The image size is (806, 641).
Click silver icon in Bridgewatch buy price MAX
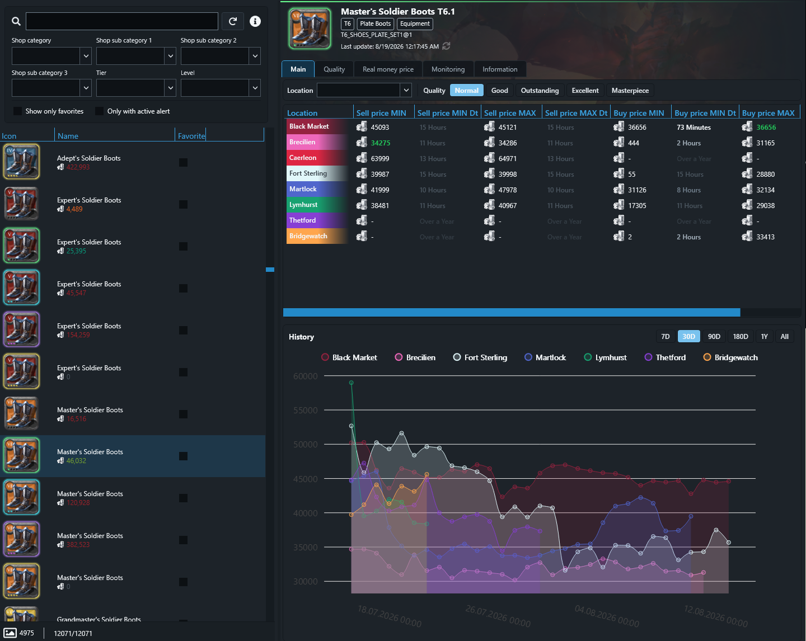pyautogui.click(x=747, y=237)
